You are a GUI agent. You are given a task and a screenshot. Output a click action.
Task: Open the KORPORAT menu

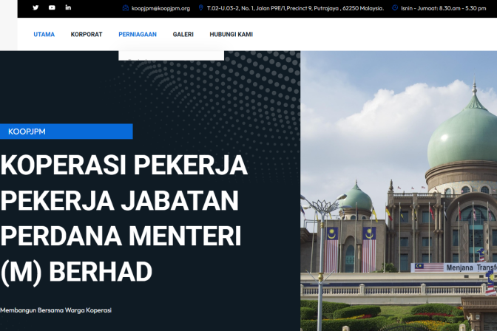pyautogui.click(x=87, y=34)
